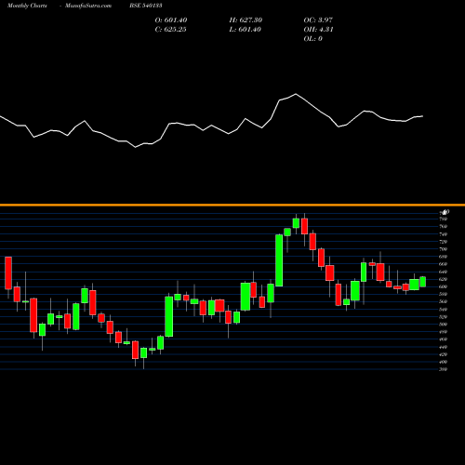The height and width of the screenshot is (465, 465).
Task: Click the 'OL: 0' value
Action: tap(312, 39)
